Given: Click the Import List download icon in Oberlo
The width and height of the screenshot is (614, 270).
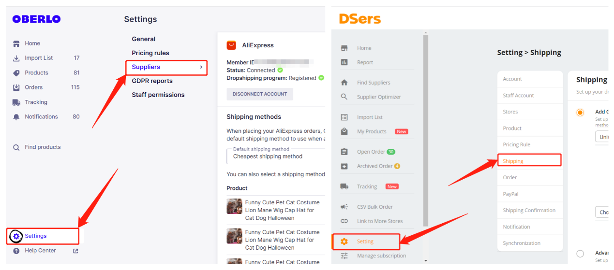Looking at the screenshot, I should point(16,58).
